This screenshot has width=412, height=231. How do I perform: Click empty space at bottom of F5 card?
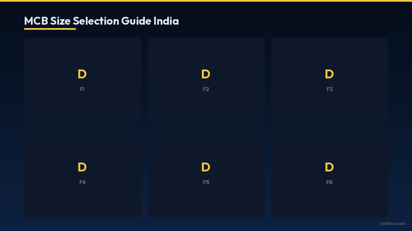(x=206, y=205)
